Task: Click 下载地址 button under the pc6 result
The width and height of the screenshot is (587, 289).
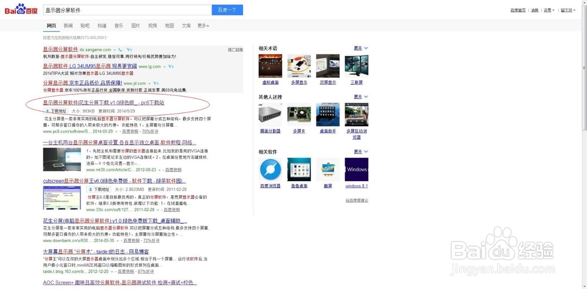Action: pyautogui.click(x=56, y=111)
